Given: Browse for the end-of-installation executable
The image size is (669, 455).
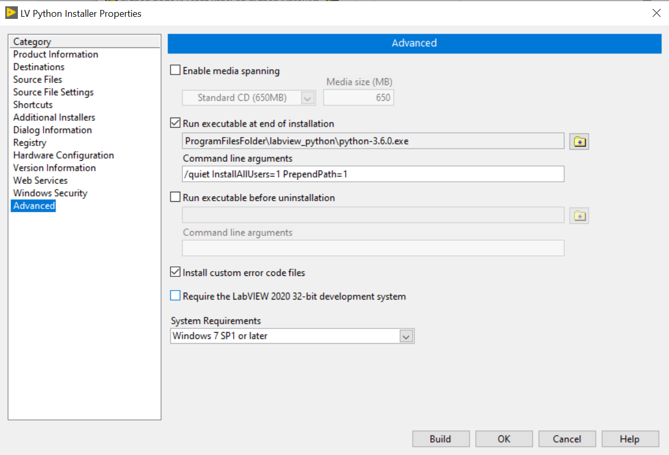Looking at the screenshot, I should (579, 141).
